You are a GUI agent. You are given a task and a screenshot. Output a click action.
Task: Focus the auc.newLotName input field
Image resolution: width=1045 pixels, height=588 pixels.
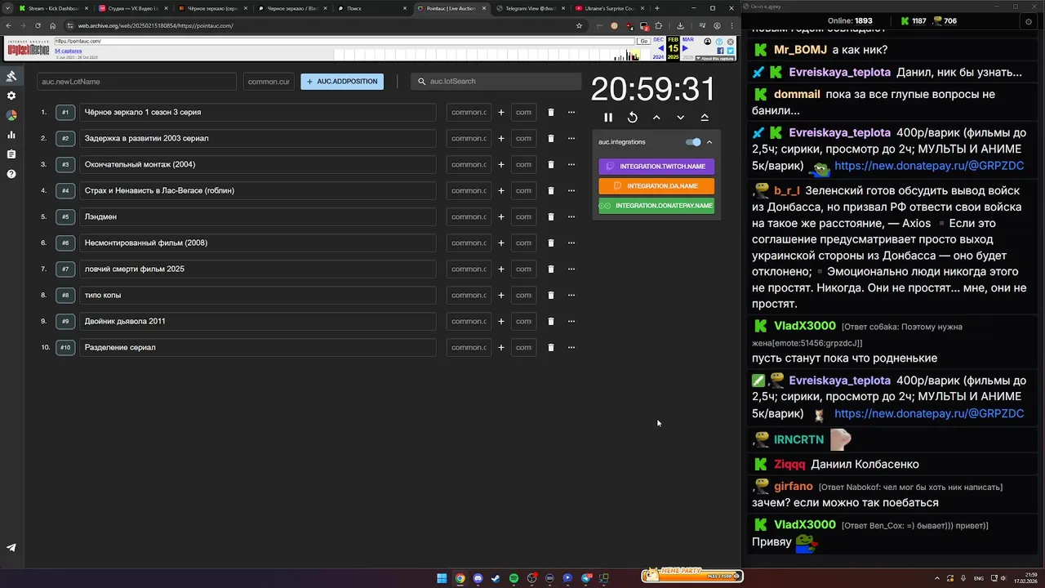coord(136,82)
